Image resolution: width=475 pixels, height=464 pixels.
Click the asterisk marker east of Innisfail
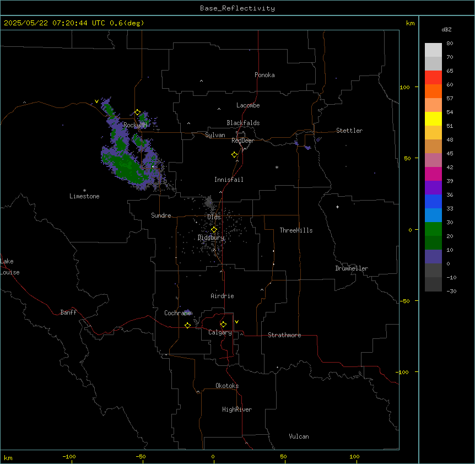[277, 167]
